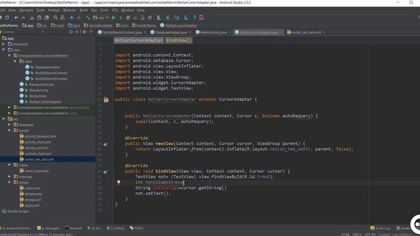Click the Collapse All icon in Project pane
This screenshot has width=420, height=236.
click(x=77, y=32)
